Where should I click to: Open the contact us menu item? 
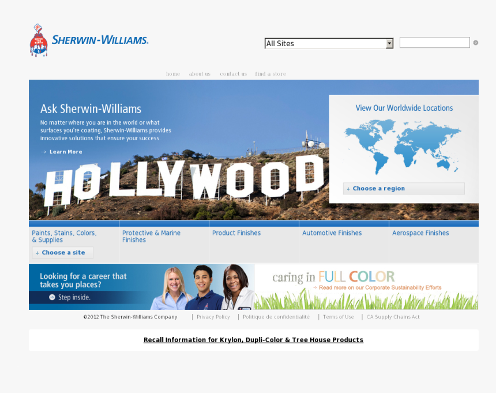tap(233, 74)
